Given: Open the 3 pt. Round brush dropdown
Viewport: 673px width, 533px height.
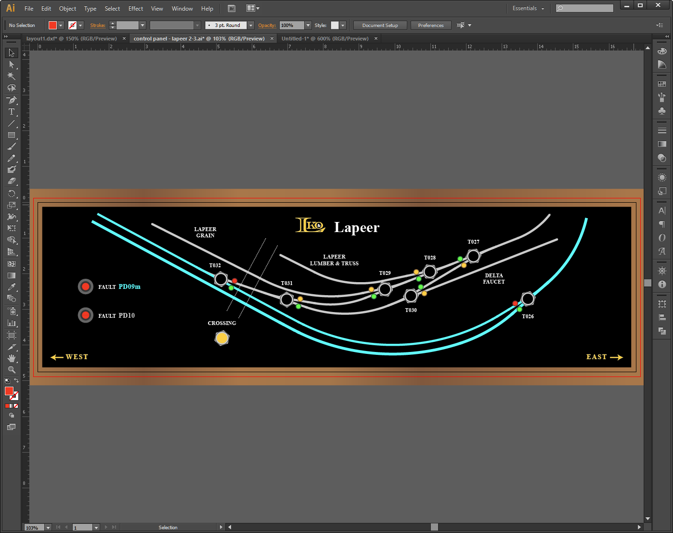Looking at the screenshot, I should click(251, 26).
